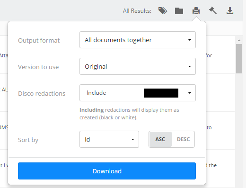Click the black redaction color preview
The height and width of the screenshot is (188, 246).
click(x=161, y=93)
